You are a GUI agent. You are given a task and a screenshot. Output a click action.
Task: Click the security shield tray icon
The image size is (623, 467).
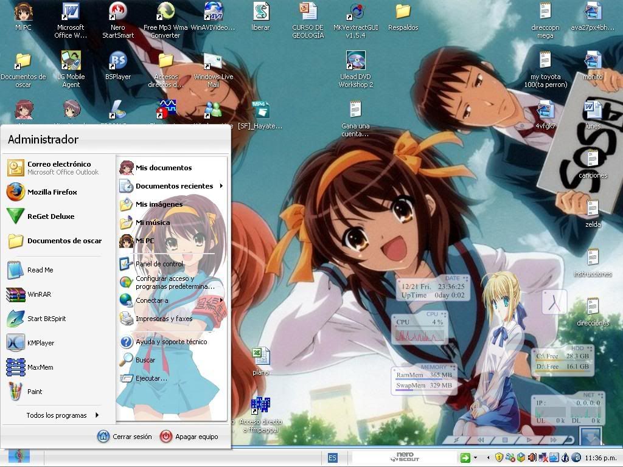(499, 458)
